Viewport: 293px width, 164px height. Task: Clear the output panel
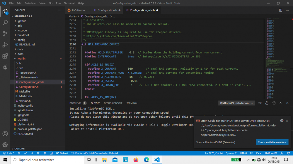[x=260, y=103]
